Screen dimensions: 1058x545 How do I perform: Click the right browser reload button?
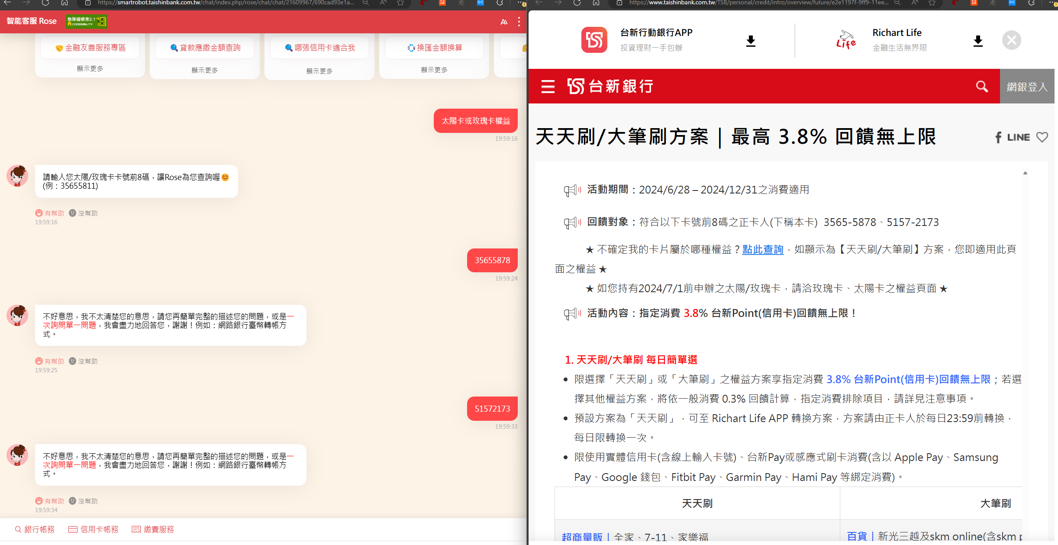click(577, 3)
